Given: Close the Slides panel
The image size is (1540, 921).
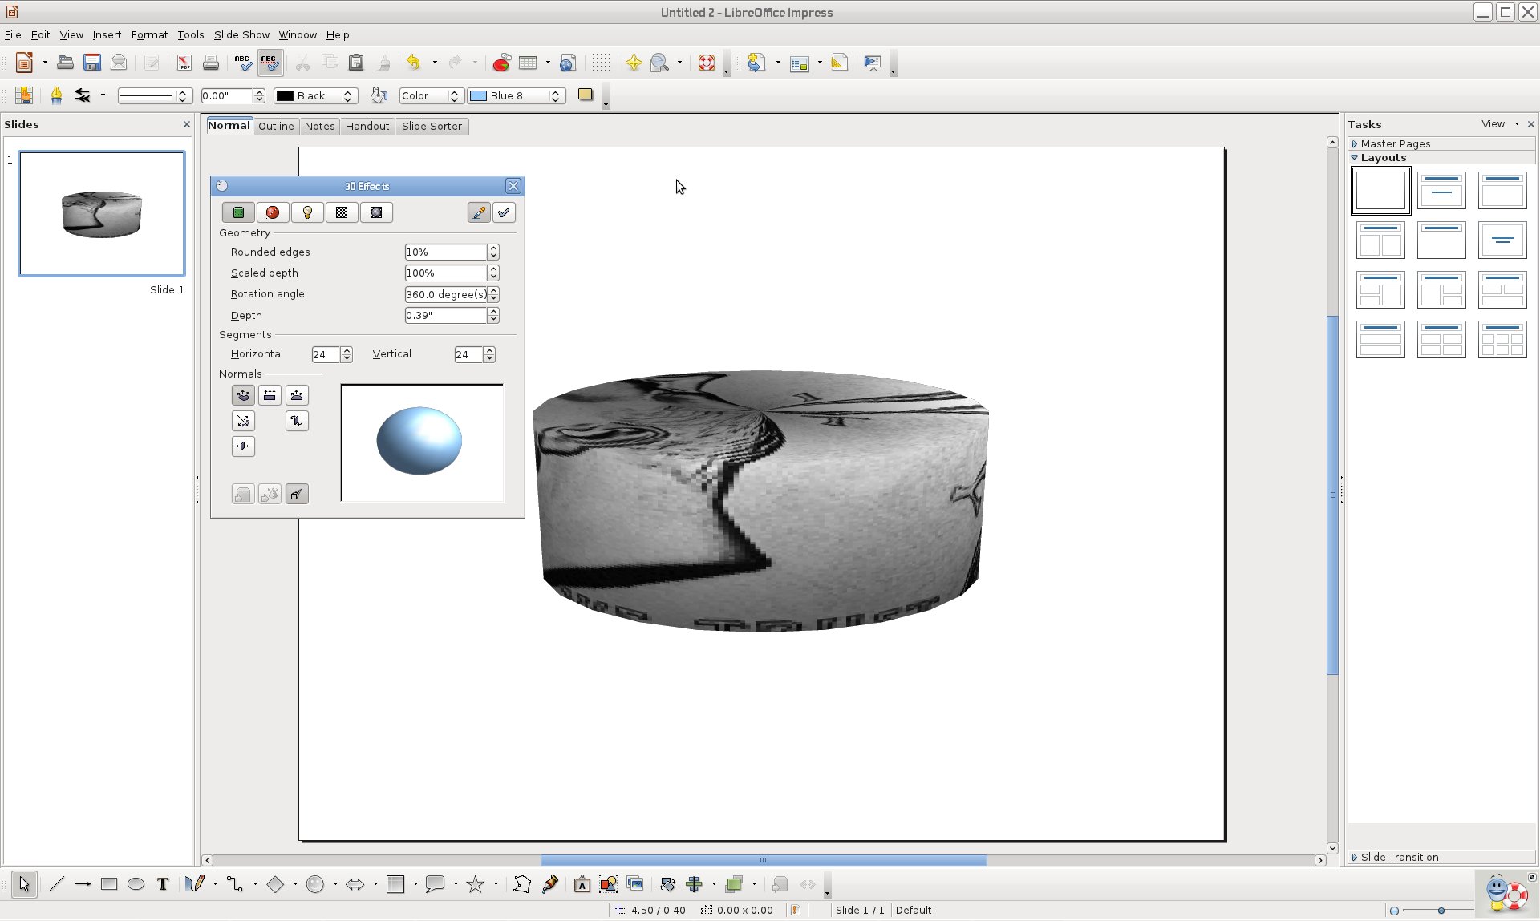Looking at the screenshot, I should 187,124.
